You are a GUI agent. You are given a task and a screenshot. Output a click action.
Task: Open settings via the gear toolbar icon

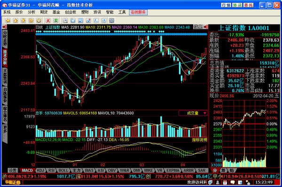click(x=112, y=21)
